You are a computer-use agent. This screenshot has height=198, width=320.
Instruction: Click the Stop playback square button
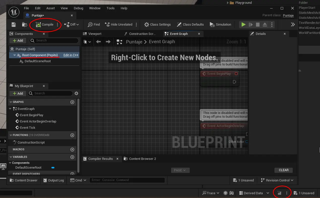coord(258,25)
